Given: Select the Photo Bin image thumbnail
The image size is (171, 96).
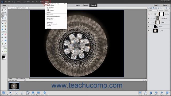Looking at the screenshot, I should pos(14,86).
